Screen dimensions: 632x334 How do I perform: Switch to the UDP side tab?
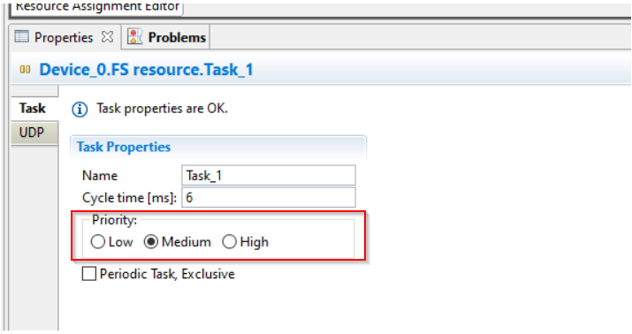34,133
